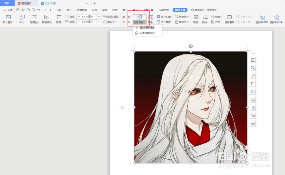Toggle the Lock Aspect Ratio (锁定纵横比) checkbox
This screenshot has width=285, height=175.
coord(104,17)
